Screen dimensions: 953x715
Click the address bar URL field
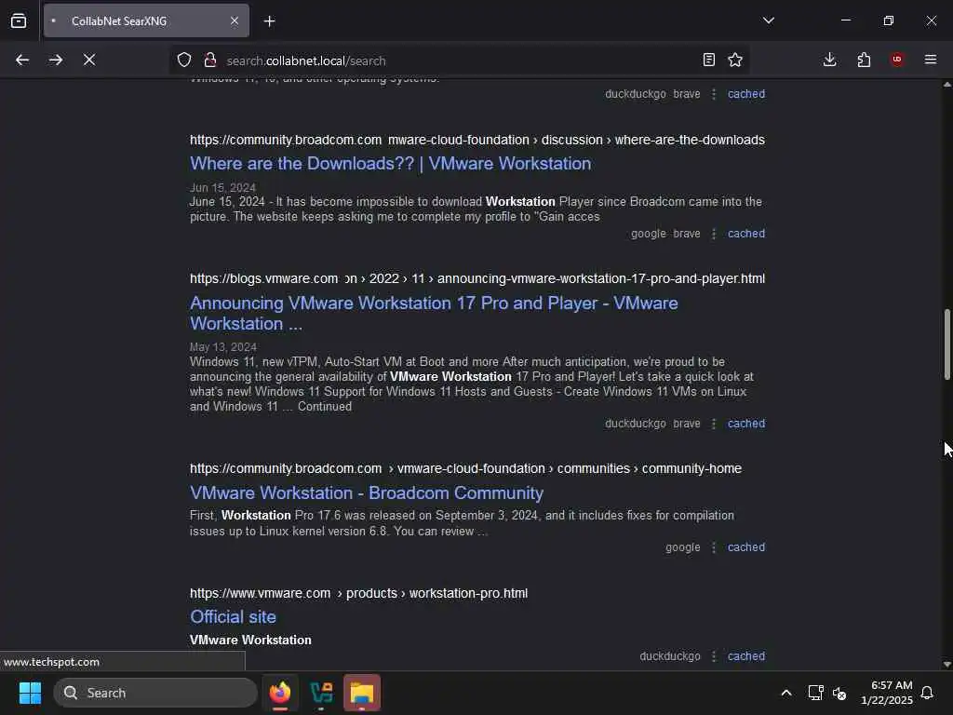click(459, 61)
